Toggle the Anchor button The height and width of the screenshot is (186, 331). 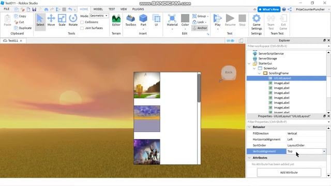coord(200,28)
